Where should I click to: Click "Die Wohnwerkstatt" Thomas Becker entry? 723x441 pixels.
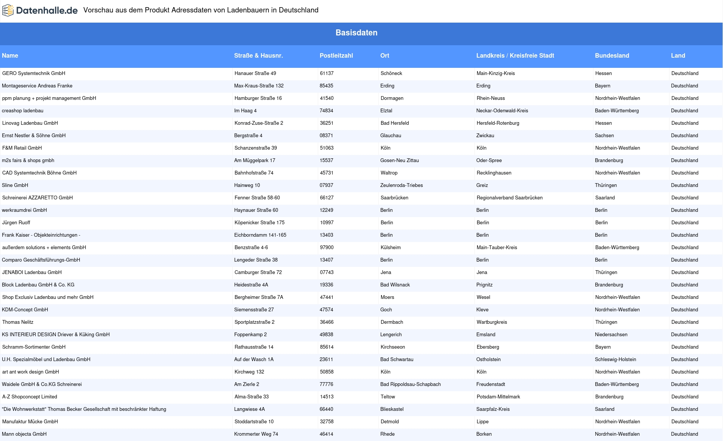click(x=84, y=409)
